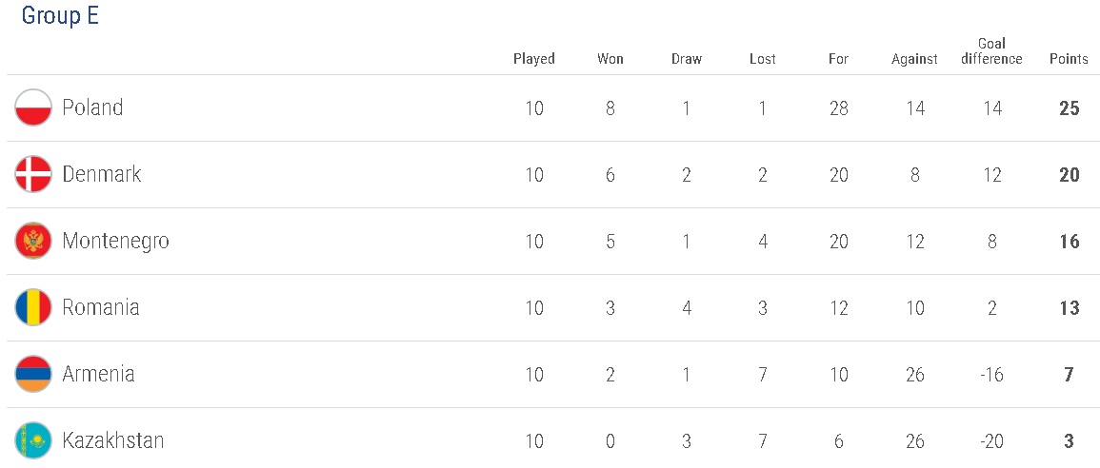Sort by Points column header
This screenshot has width=1100, height=468.
click(1069, 59)
